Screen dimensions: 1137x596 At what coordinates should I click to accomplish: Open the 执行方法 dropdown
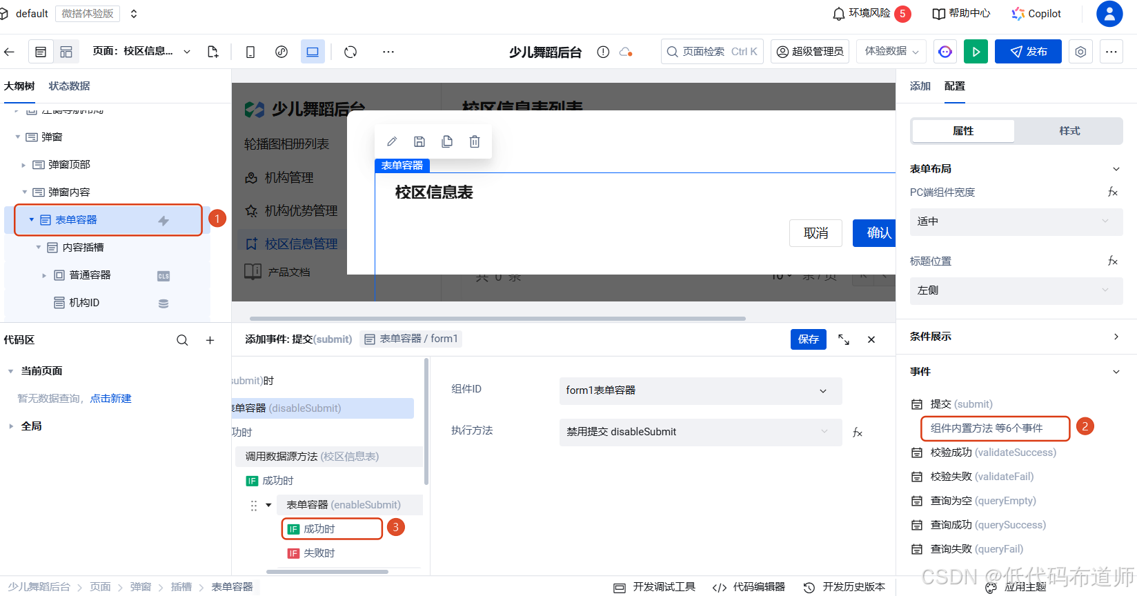pyautogui.click(x=700, y=432)
